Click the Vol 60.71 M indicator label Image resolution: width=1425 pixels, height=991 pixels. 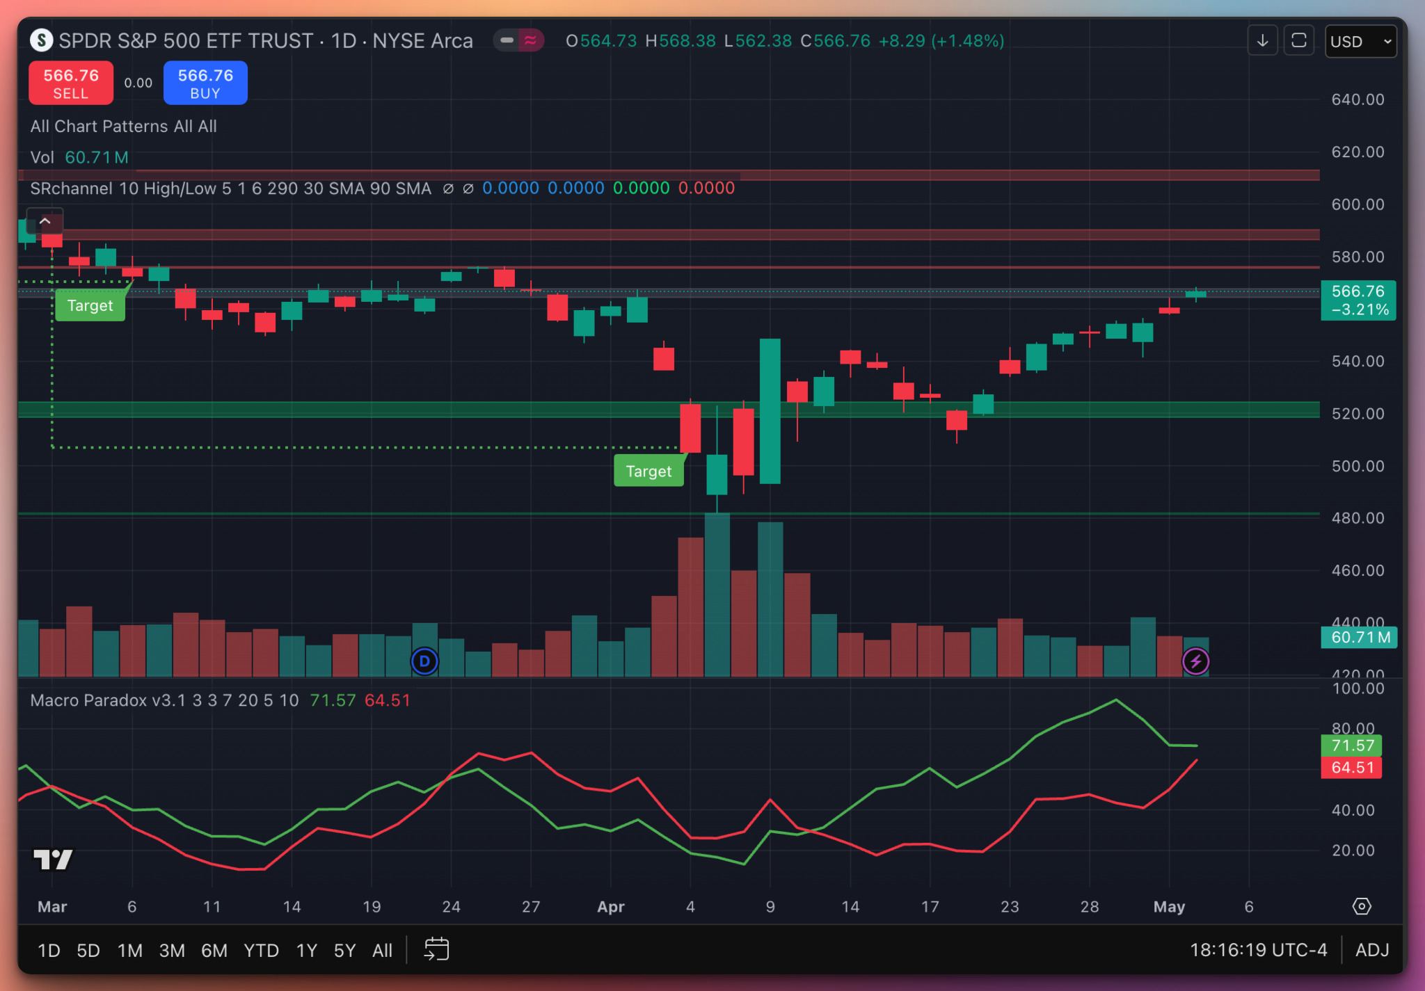(x=79, y=157)
